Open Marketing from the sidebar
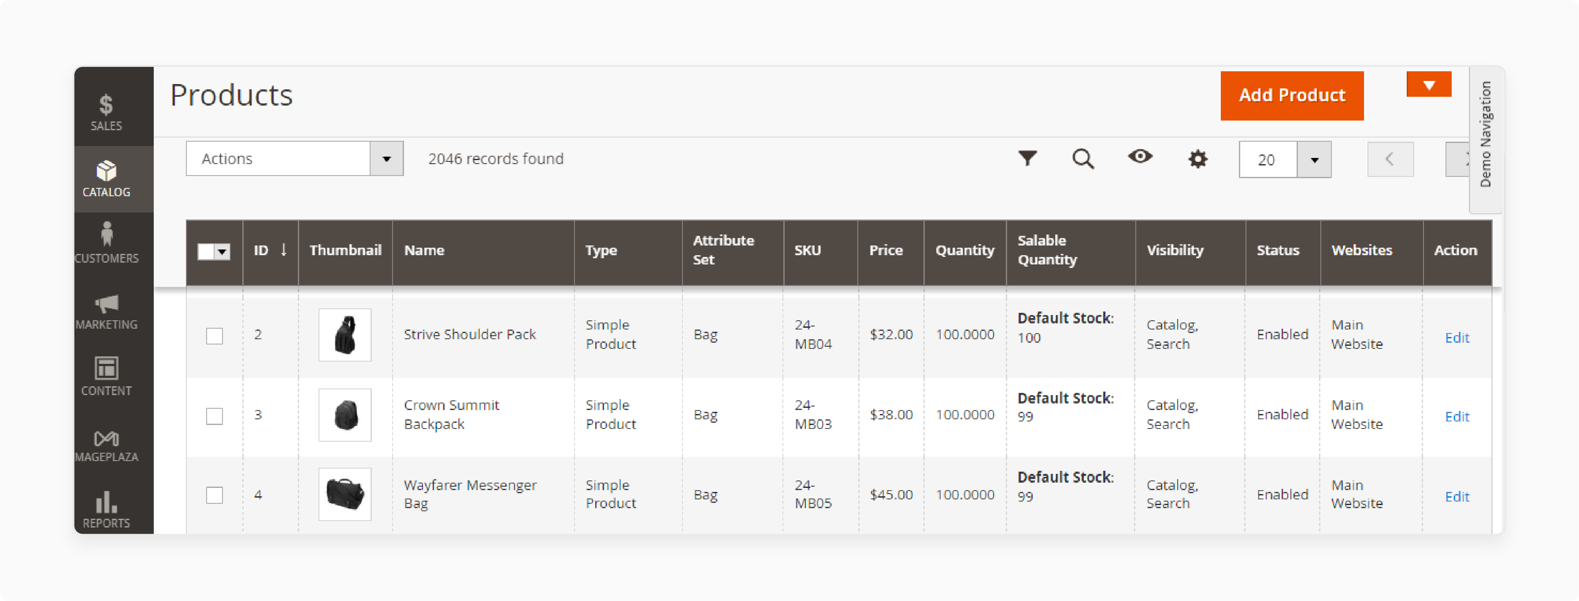1579x601 pixels. pyautogui.click(x=107, y=311)
